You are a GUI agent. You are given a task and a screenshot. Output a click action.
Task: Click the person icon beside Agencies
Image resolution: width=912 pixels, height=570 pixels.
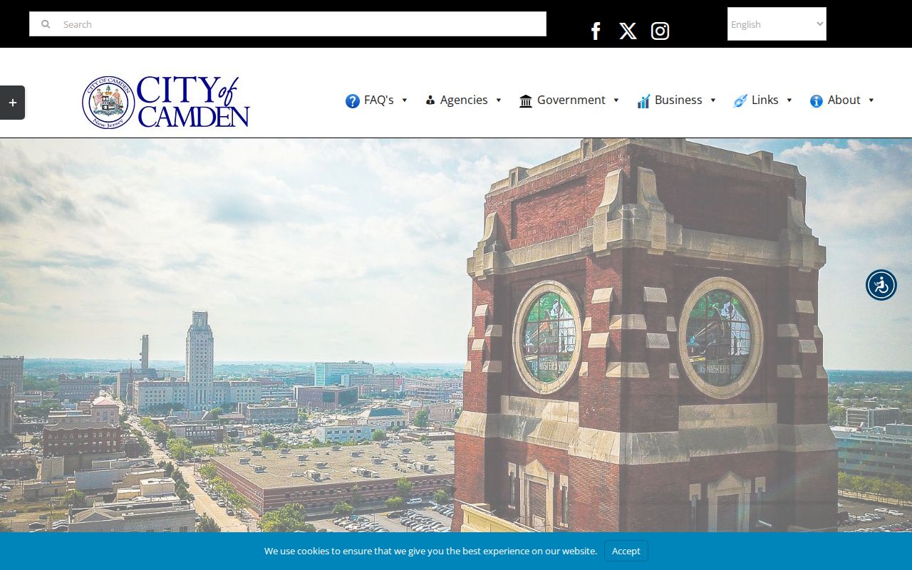430,100
